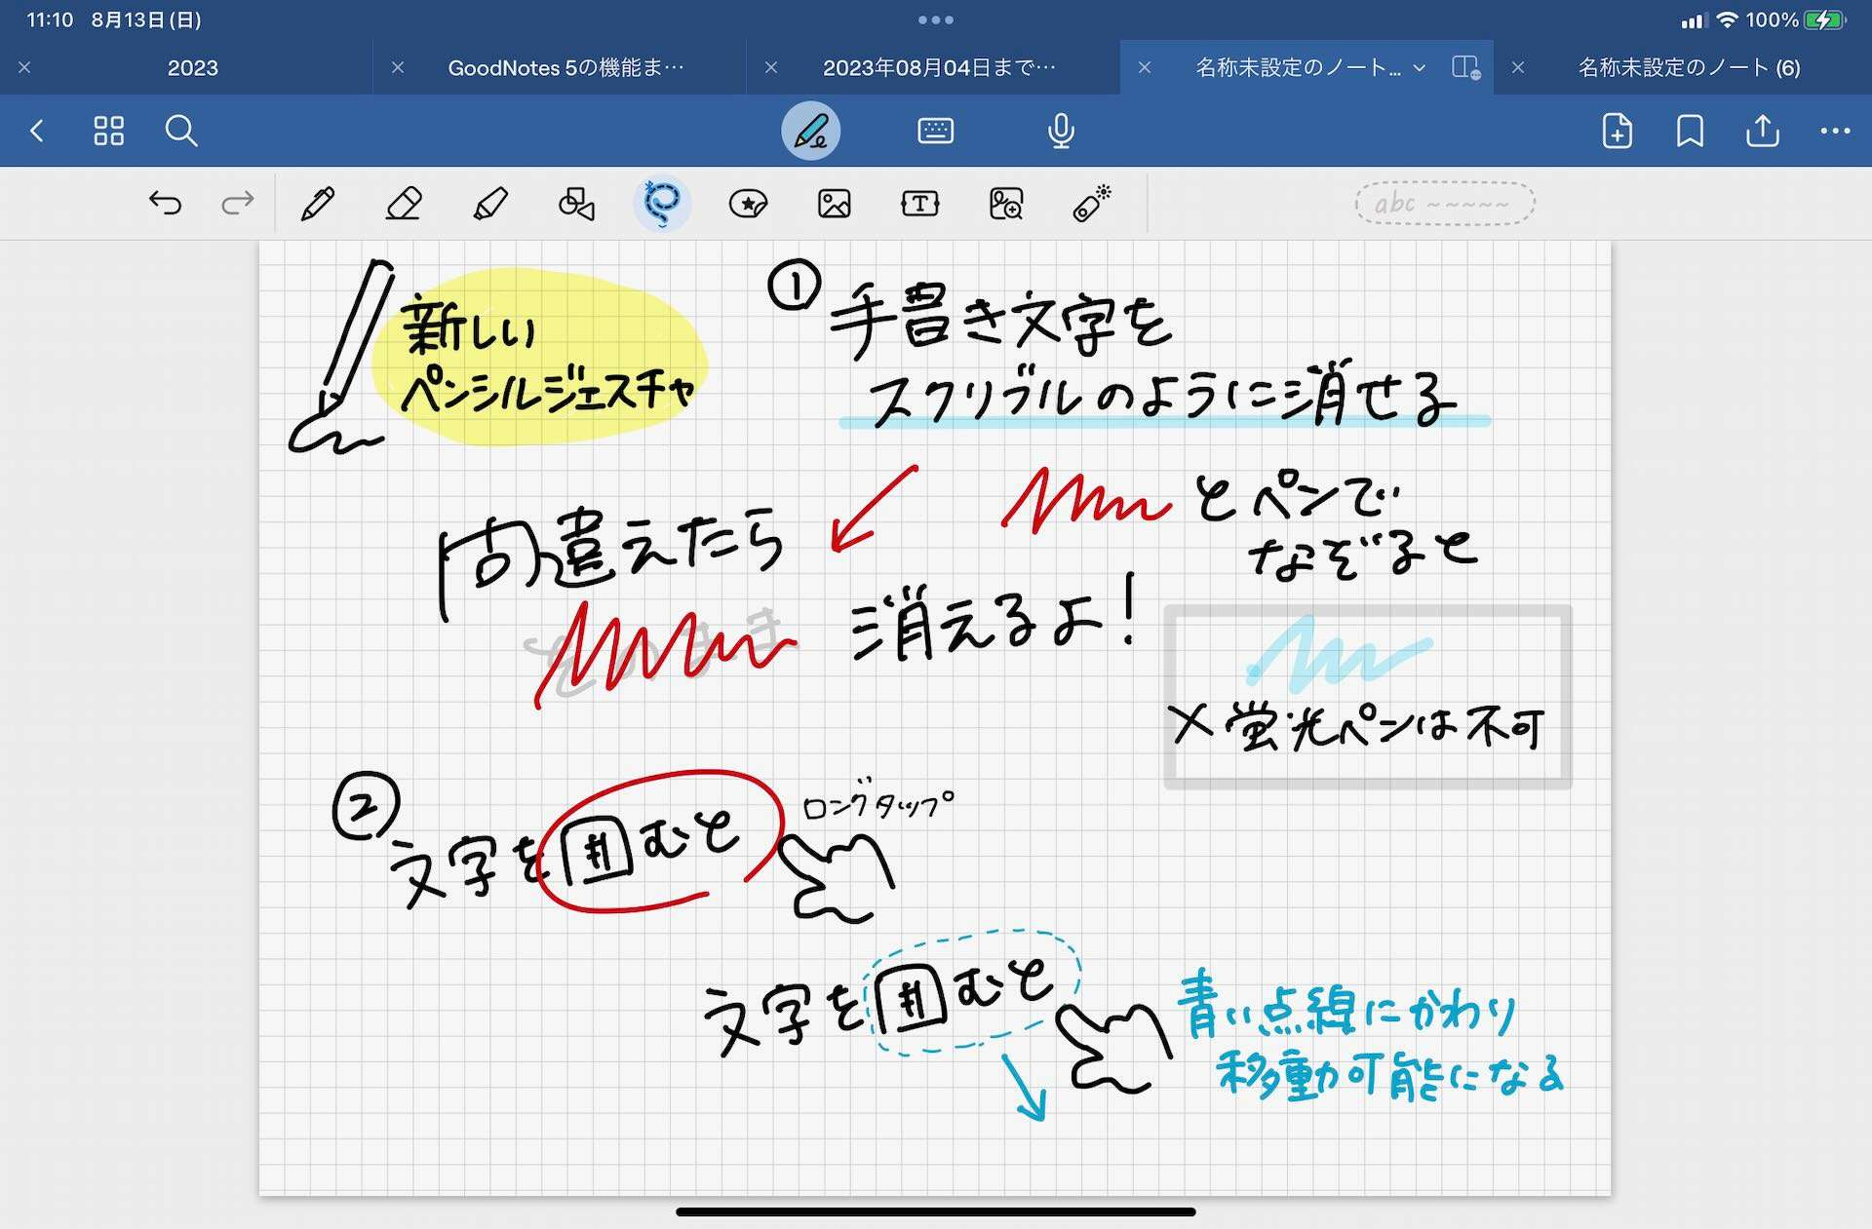Export the note with the share button
The height and width of the screenshot is (1229, 1872).
(x=1761, y=131)
